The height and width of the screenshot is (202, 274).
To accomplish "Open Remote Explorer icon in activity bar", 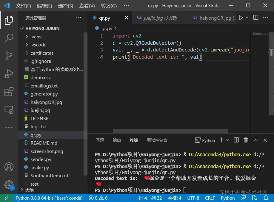I will tap(9, 110).
